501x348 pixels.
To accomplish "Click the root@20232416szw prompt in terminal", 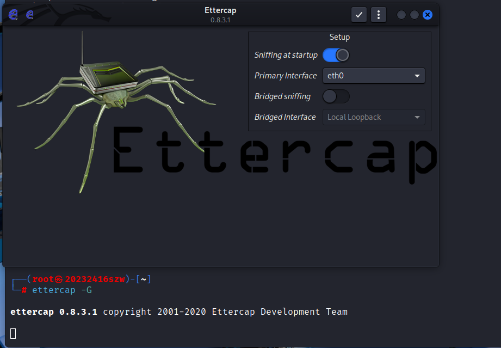I will click(x=78, y=279).
